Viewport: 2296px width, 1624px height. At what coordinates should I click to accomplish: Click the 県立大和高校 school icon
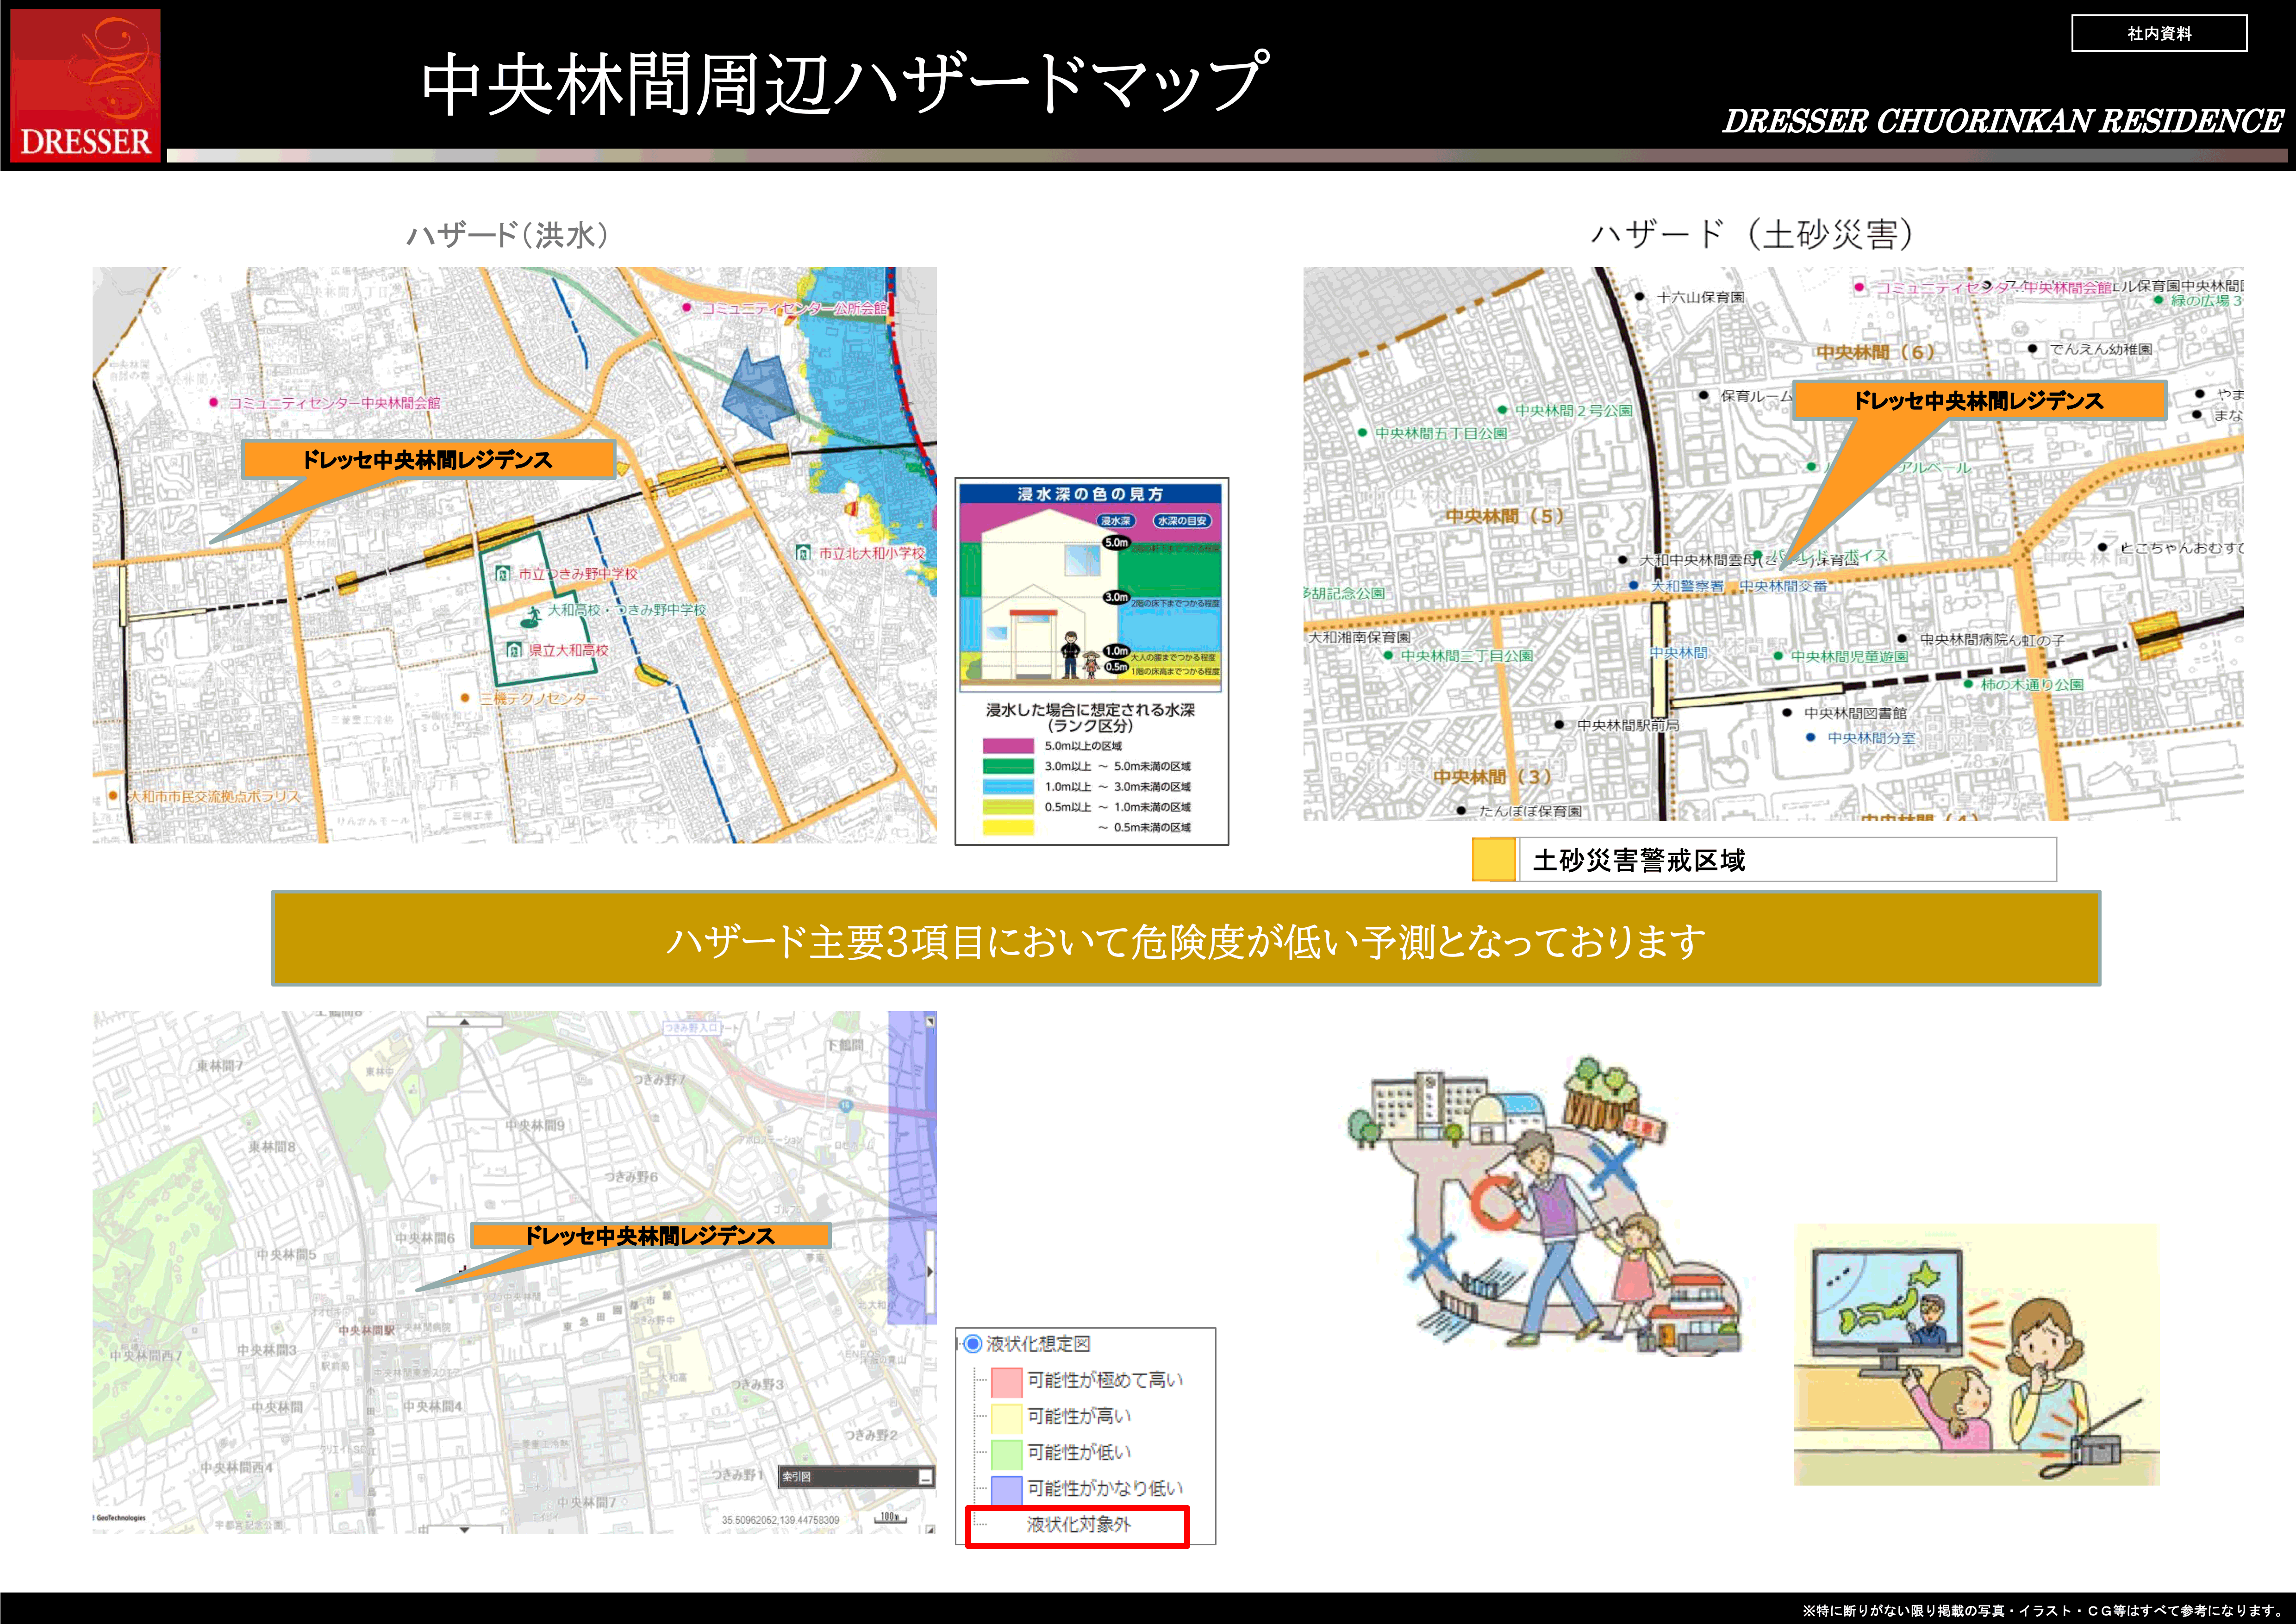513,650
